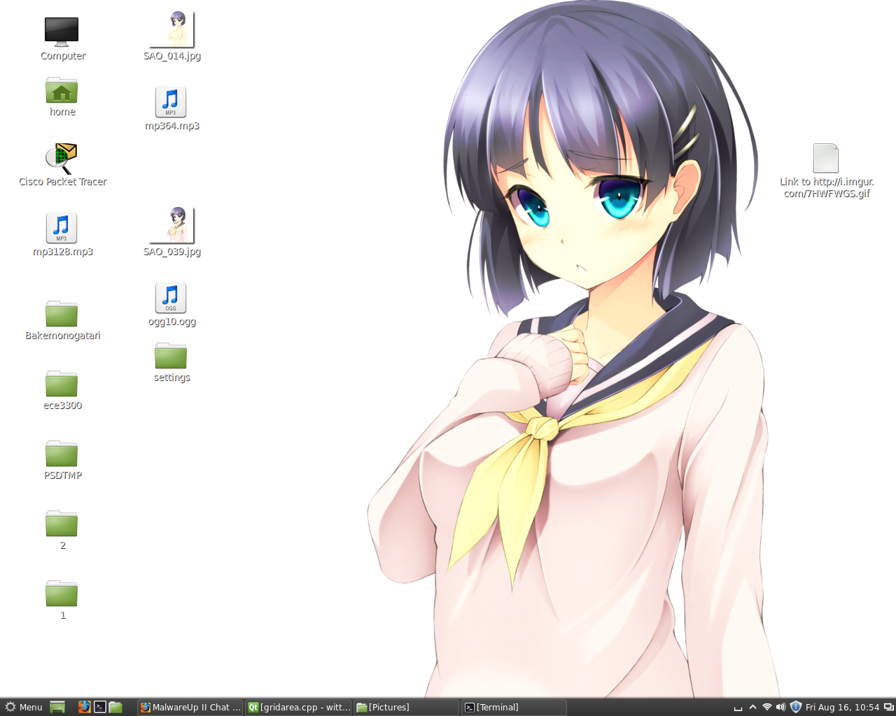This screenshot has width=896, height=716.
Task: Open the volume speaker tray icon
Action: coord(780,707)
